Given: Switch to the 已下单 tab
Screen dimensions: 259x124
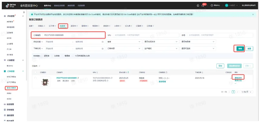Looking at the screenshot, I should pos(52,26).
